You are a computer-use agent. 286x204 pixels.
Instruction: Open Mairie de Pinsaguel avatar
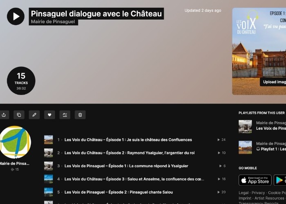15,142
